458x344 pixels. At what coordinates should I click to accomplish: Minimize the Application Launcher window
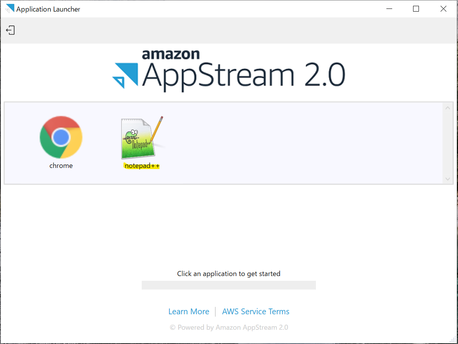coord(389,8)
